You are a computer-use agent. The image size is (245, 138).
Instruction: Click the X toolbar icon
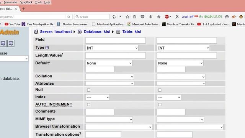(177, 16)
